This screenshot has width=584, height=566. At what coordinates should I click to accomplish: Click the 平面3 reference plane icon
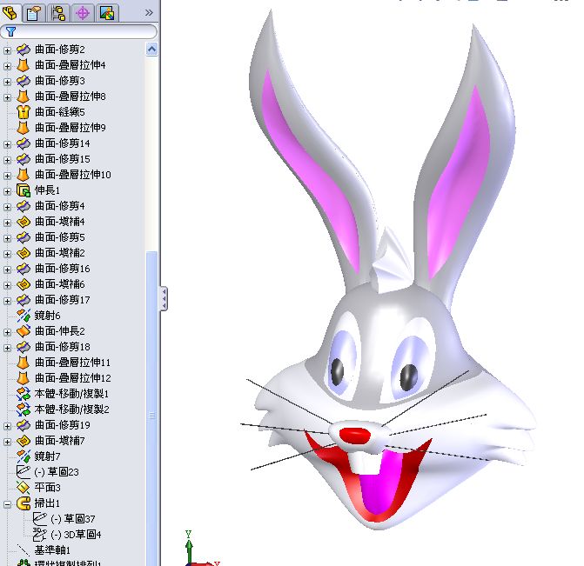23,488
